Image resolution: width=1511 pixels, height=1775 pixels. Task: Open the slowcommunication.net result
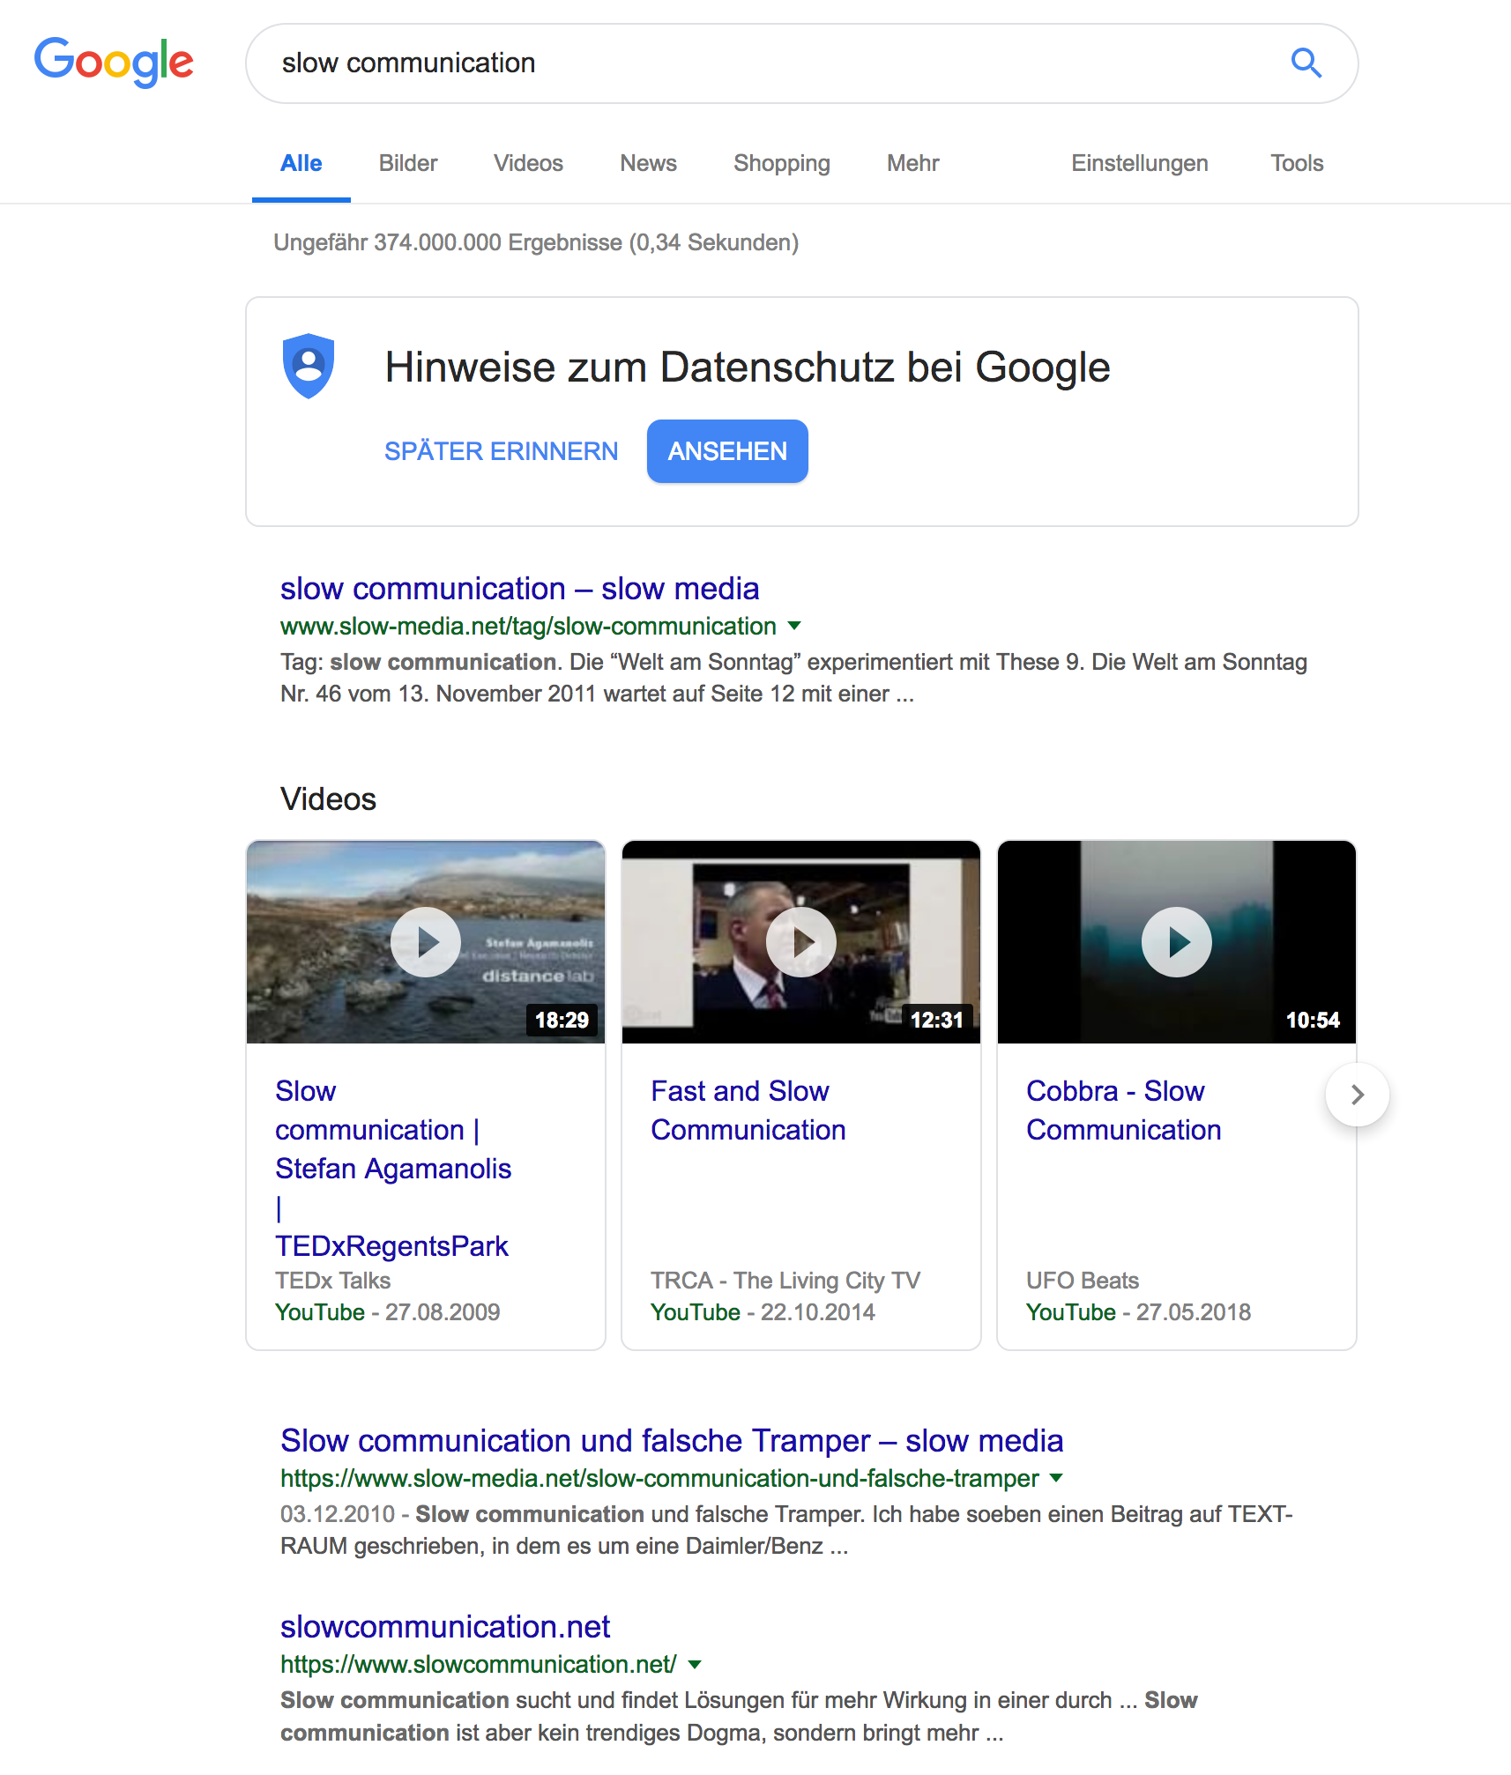(x=445, y=1627)
